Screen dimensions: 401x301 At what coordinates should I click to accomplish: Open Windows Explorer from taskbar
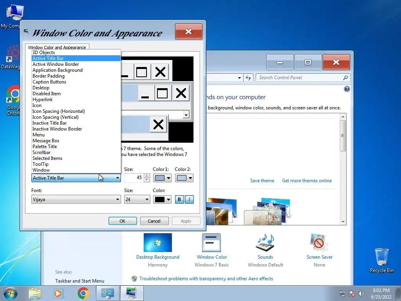tap(35, 293)
